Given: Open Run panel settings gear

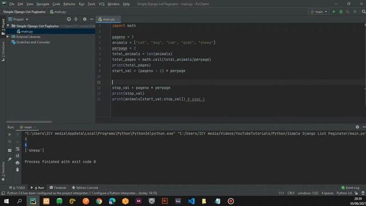Looking at the screenshot, I should click(x=357, y=127).
